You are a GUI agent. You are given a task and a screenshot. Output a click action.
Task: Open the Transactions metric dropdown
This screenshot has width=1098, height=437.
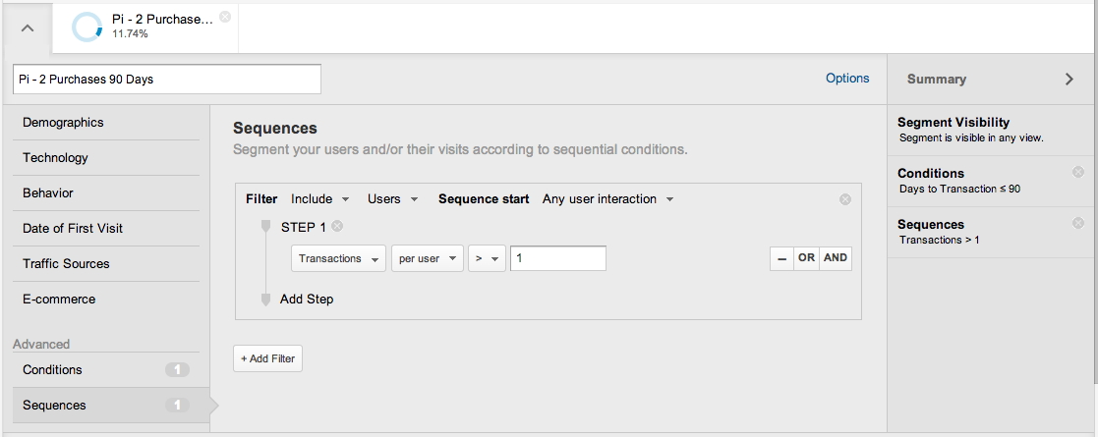coord(338,258)
